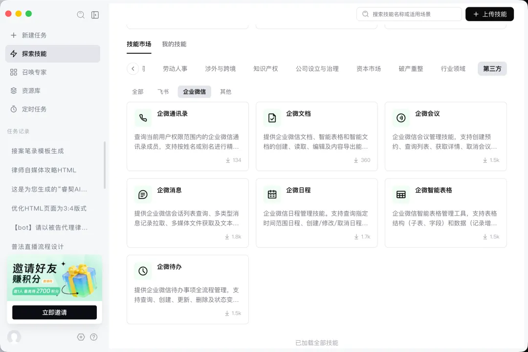
Task: Open the 企微日程 card title
Action: coord(298,190)
